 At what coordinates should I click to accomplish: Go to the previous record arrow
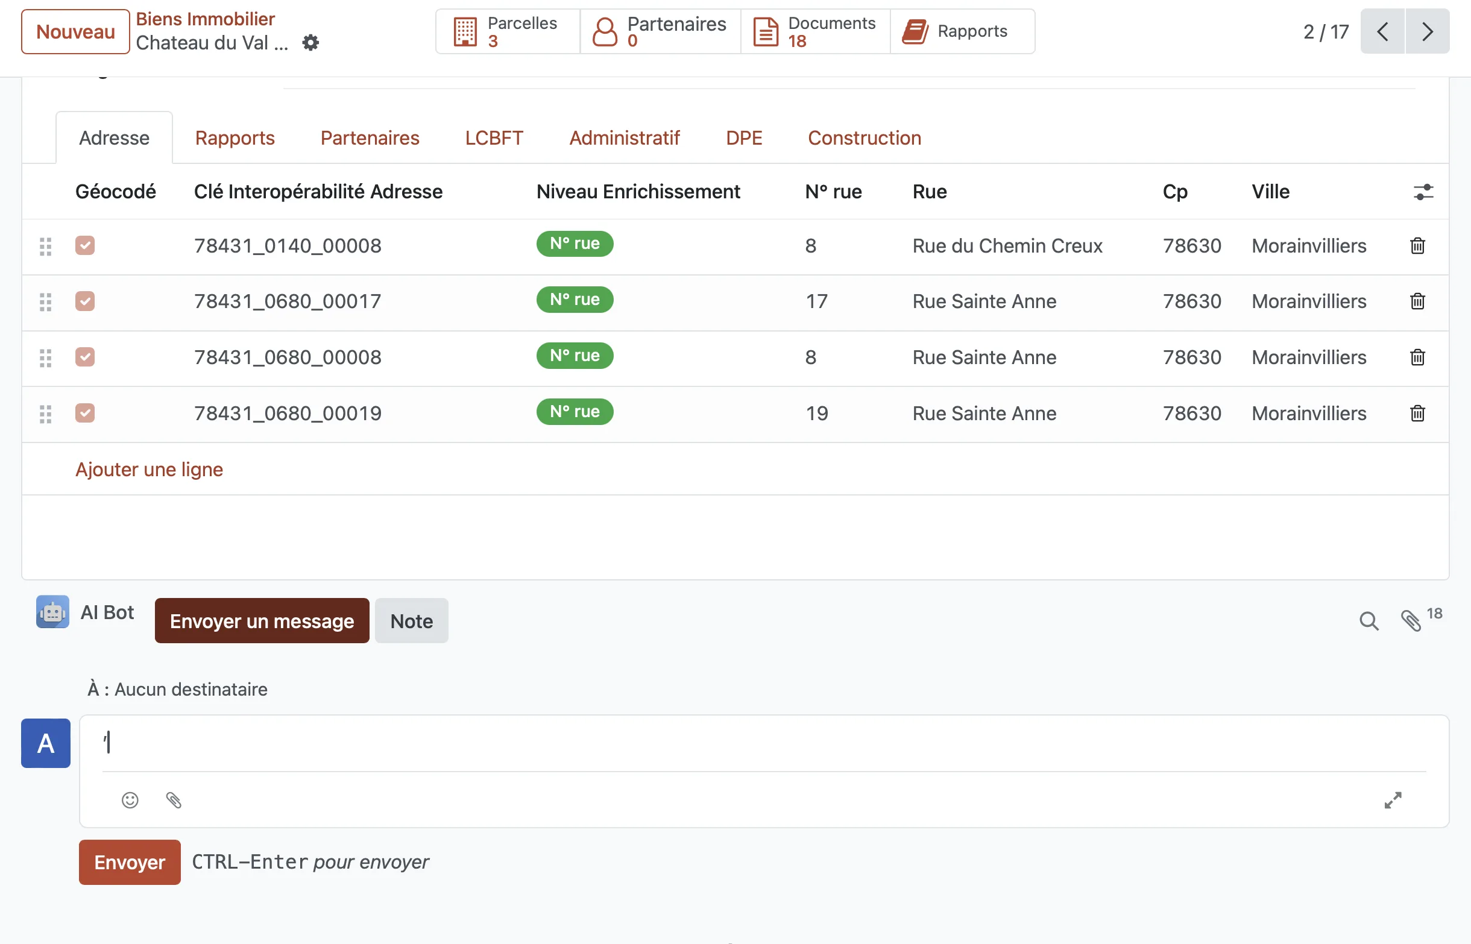point(1382,31)
